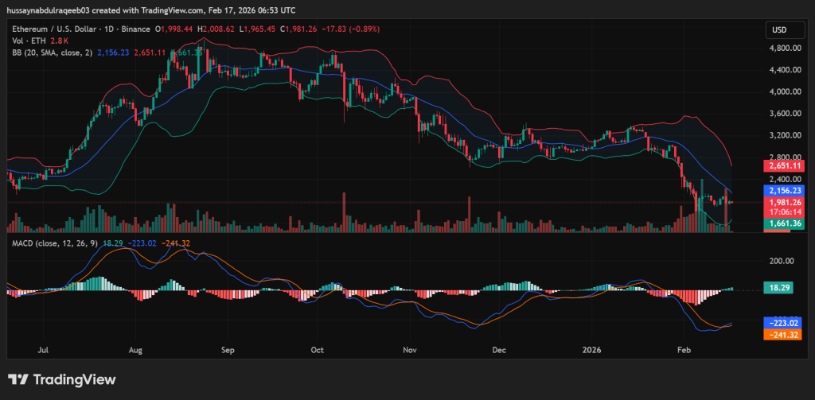Click the orange -241.32 signal value label
Screen dimensions: 815x400
point(782,335)
